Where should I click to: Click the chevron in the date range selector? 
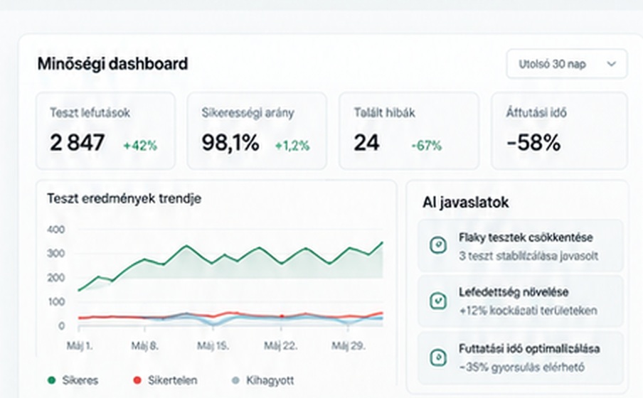point(612,64)
